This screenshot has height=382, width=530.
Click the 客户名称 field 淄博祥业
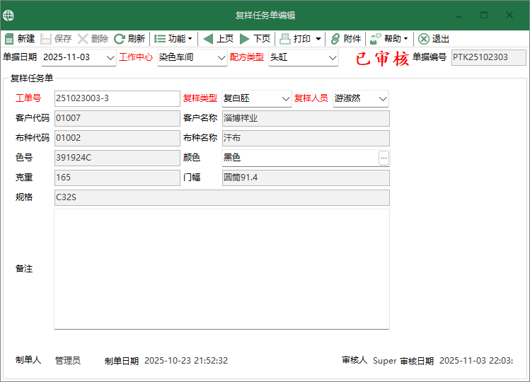click(306, 118)
